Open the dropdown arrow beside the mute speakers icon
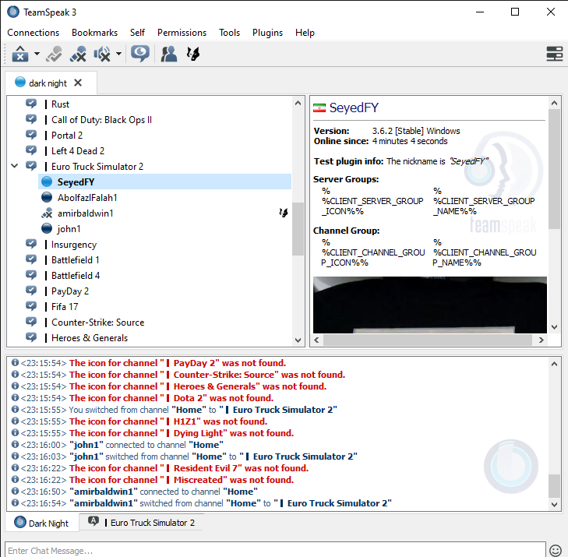 tap(118, 54)
